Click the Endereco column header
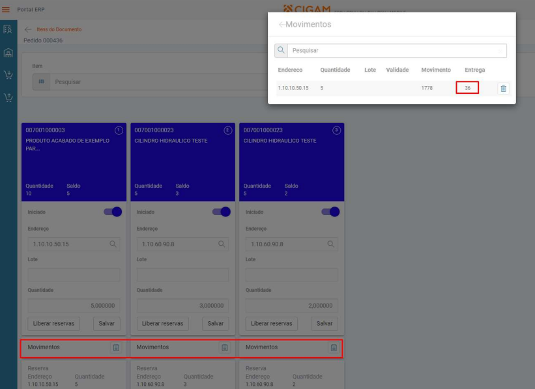This screenshot has width=535, height=389. [290, 70]
